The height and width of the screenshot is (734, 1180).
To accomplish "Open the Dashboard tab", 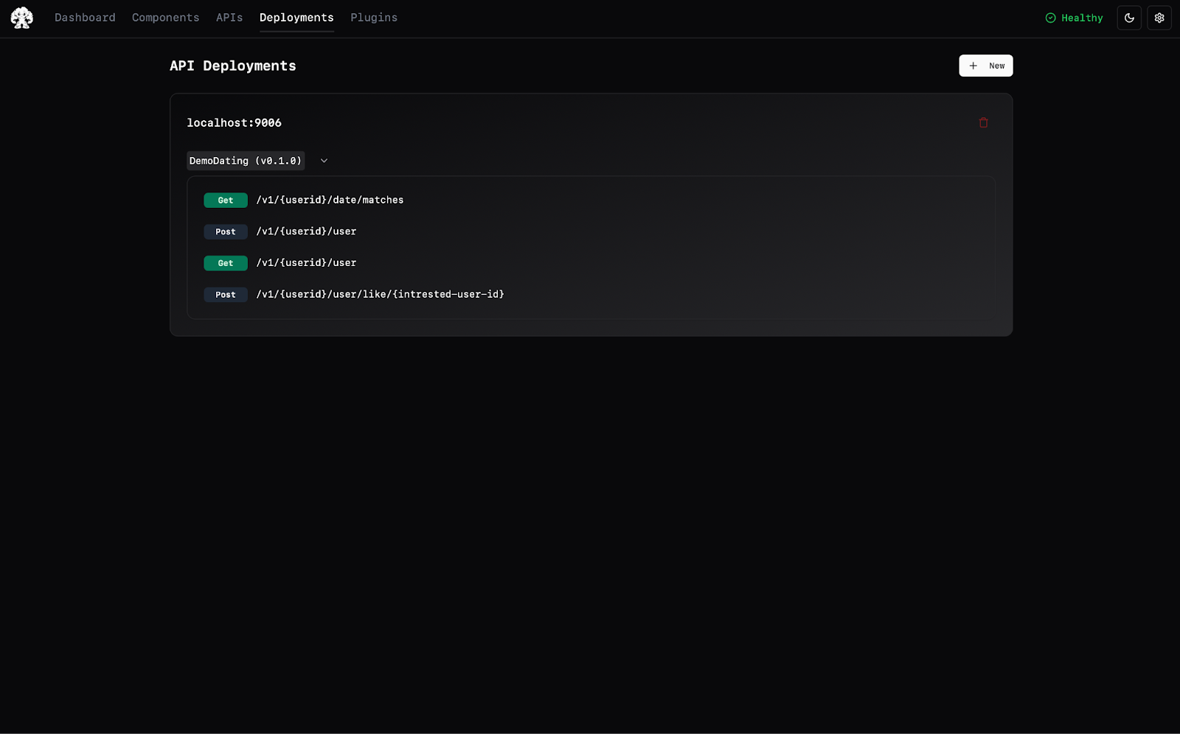I will [85, 18].
